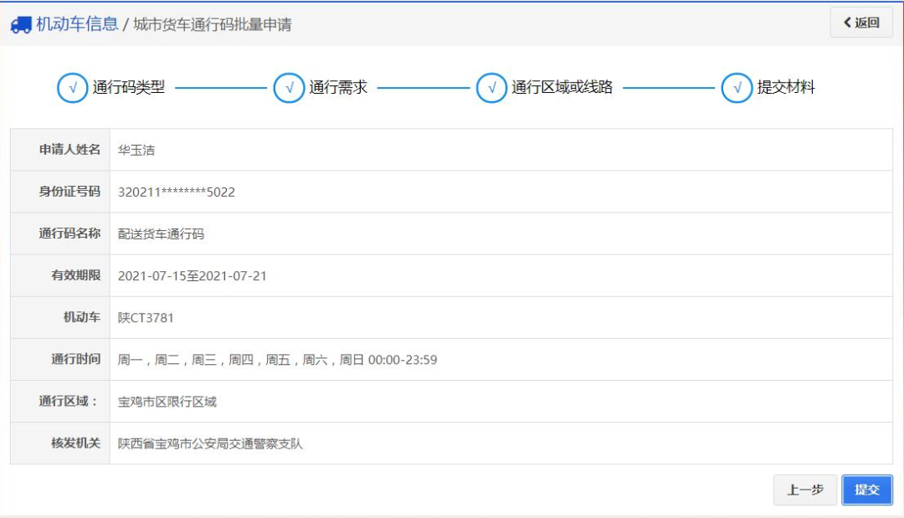Go to previous step with 上一步

[804, 490]
